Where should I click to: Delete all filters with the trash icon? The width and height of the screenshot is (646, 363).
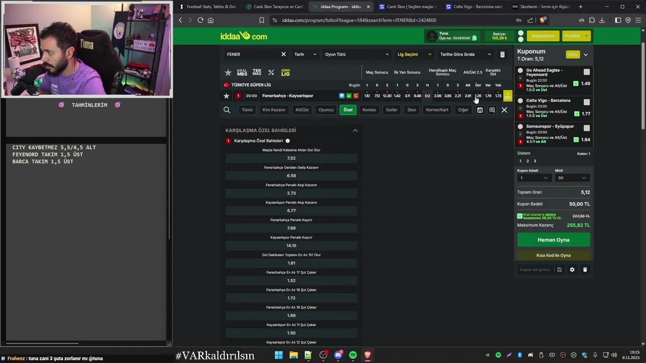click(x=502, y=54)
